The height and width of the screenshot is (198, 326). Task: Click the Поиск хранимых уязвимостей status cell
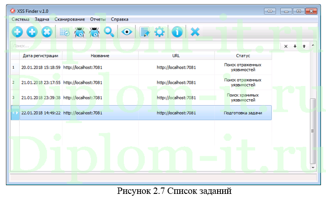coord(243,98)
